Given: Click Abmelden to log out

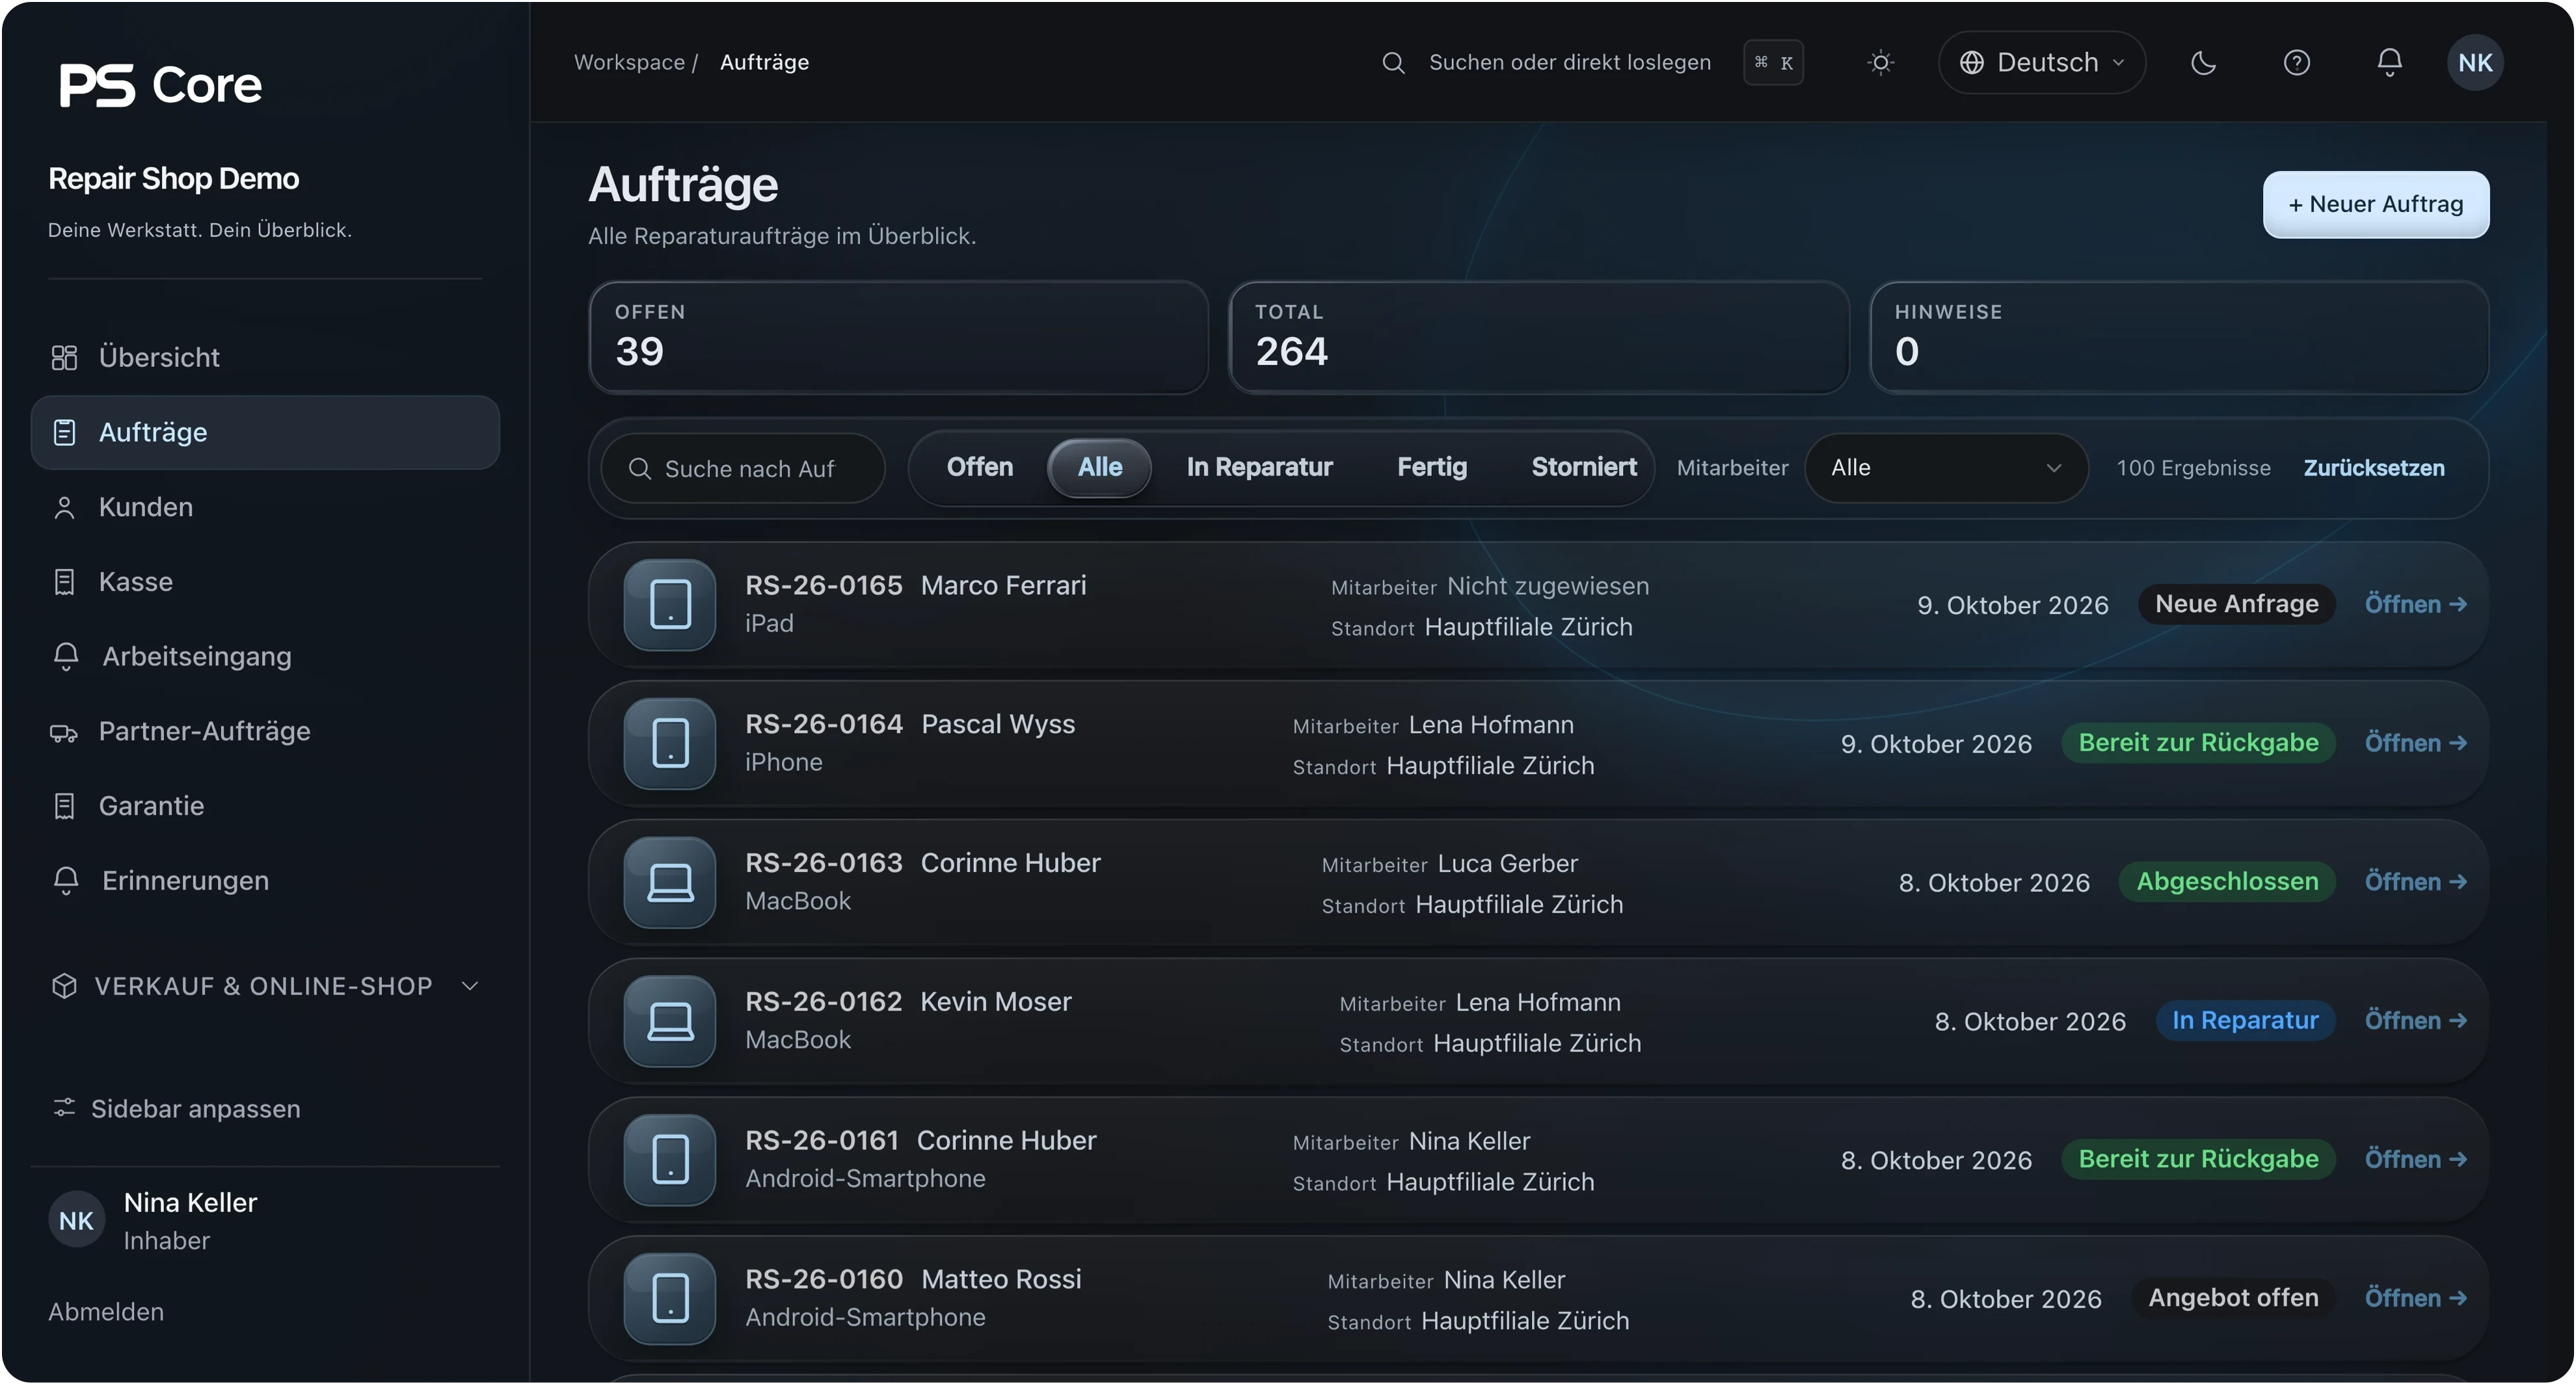Looking at the screenshot, I should point(106,1313).
